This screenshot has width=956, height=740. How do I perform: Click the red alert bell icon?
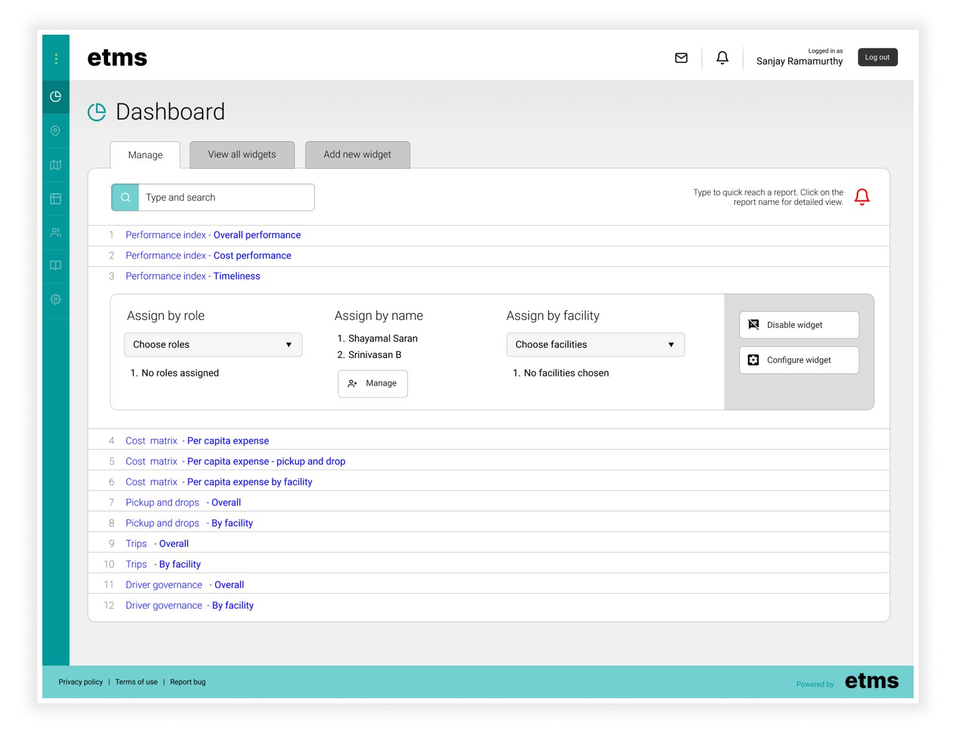pyautogui.click(x=862, y=197)
